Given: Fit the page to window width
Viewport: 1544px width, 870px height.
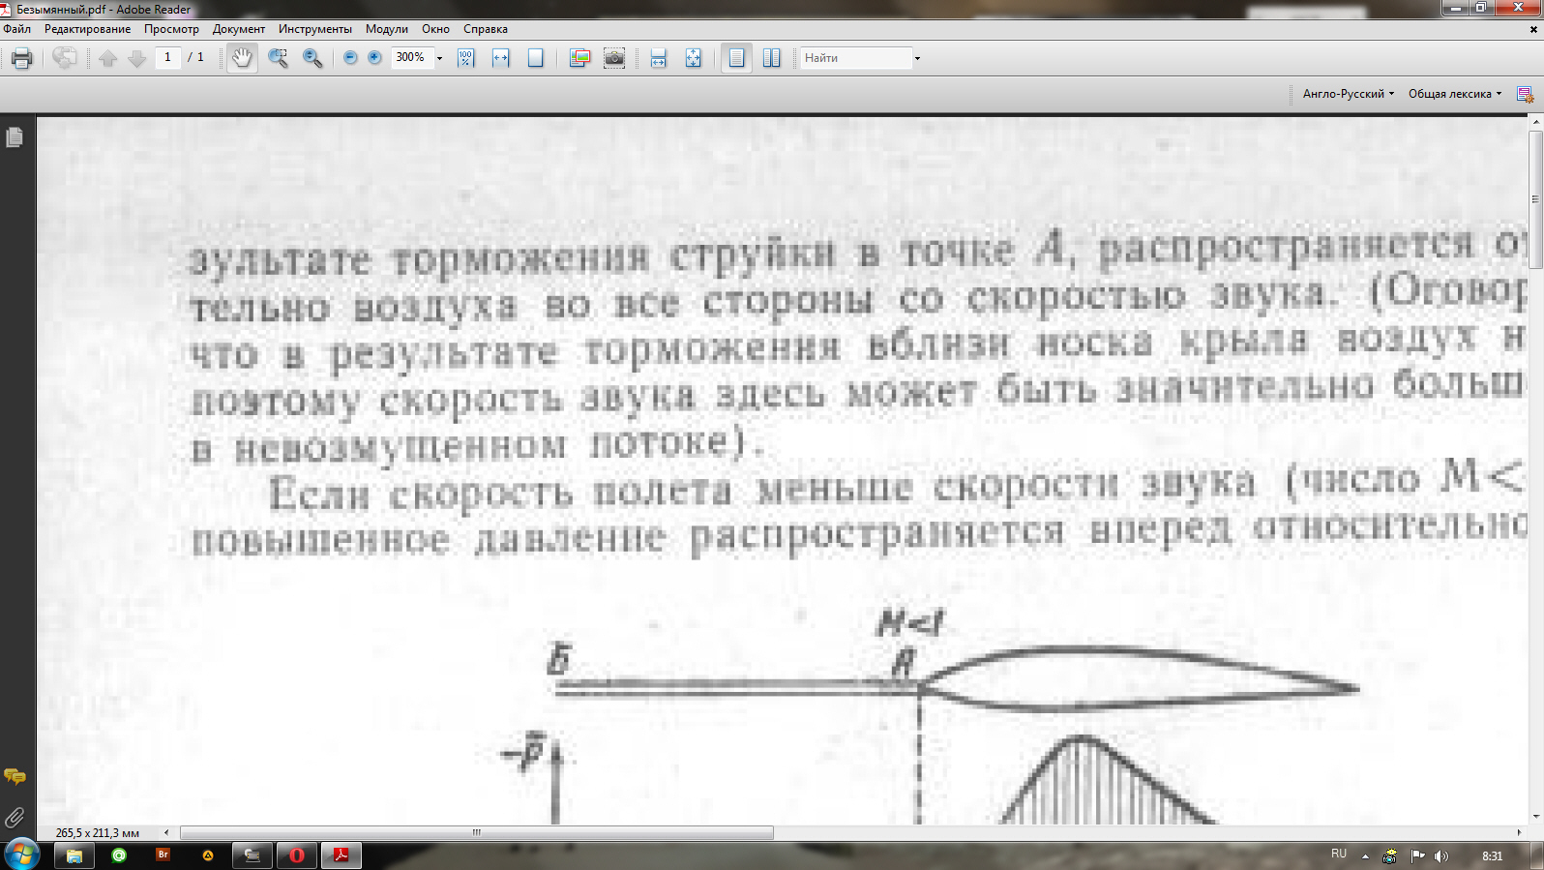Looking at the screenshot, I should [500, 58].
